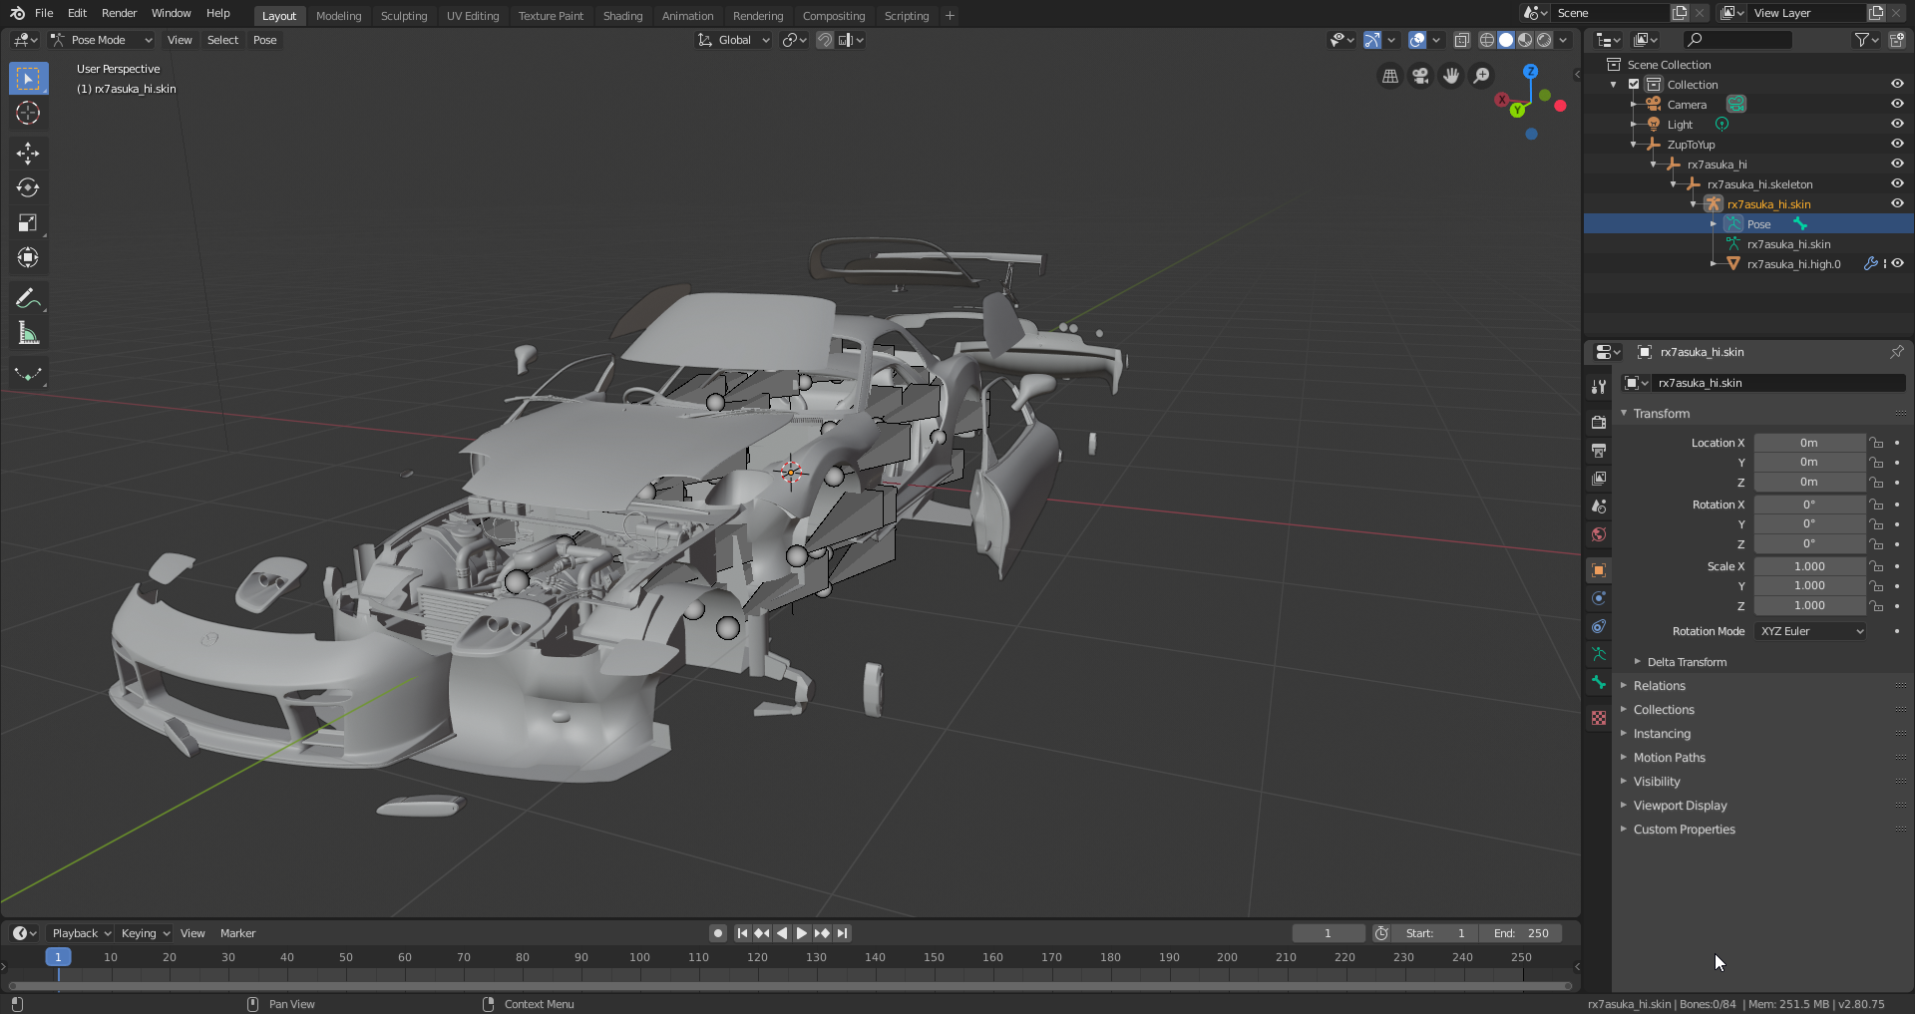Click the End frame field
Viewport: 1915px width, 1014px height.
1521,933
